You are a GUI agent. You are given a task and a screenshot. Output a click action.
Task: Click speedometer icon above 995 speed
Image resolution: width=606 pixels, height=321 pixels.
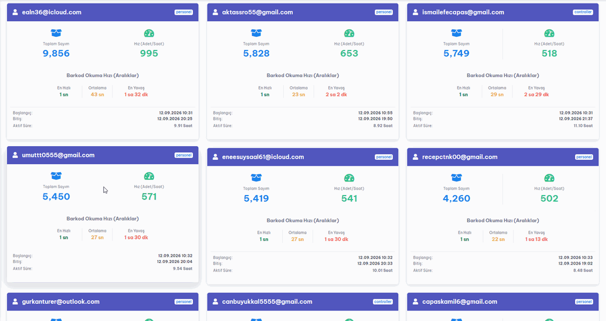click(149, 33)
